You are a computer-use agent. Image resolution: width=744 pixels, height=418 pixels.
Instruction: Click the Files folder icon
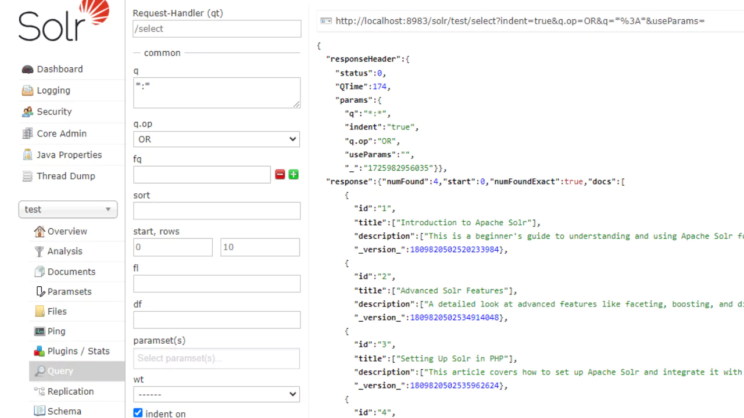40,311
